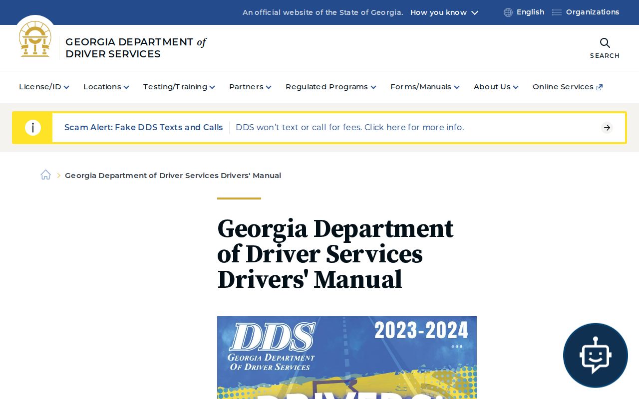Viewport: 639px width, 399px height.
Task: Click the Georgia state seal logo
Action: (35, 39)
